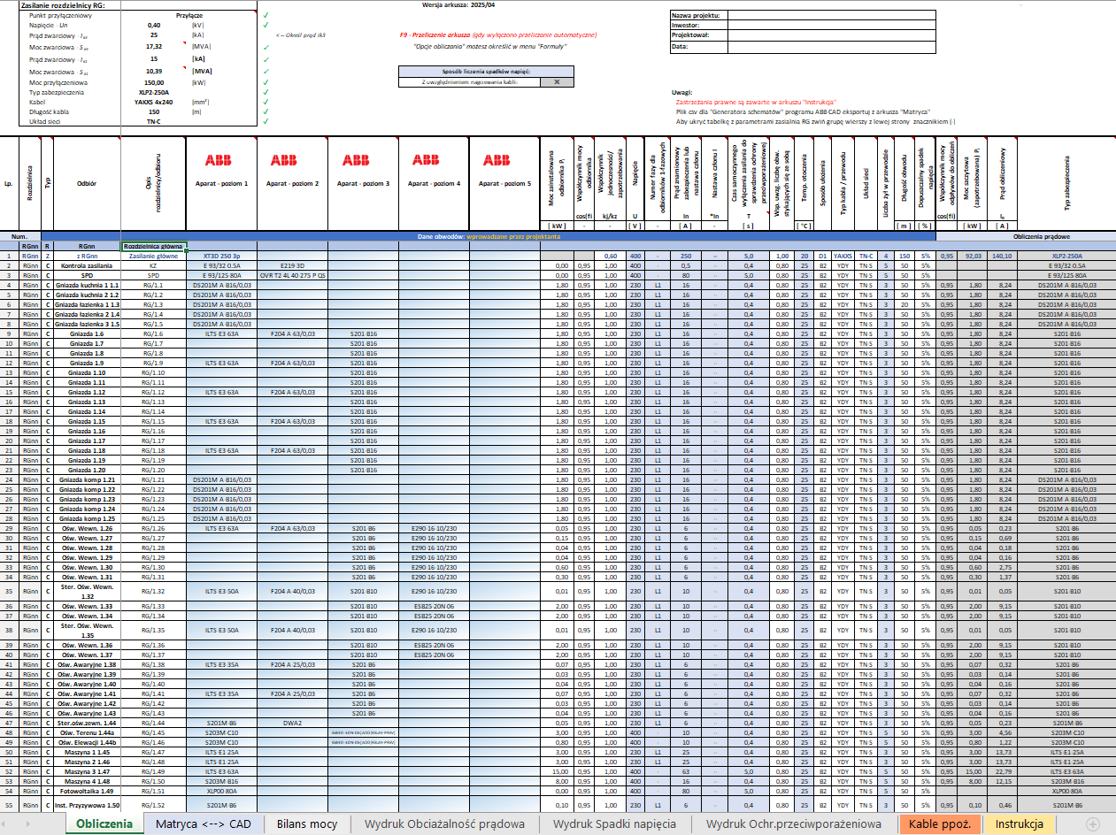The width and height of the screenshot is (1116, 835).
Task: Select the YAKXS 4x240 cable value
Action: 154,102
